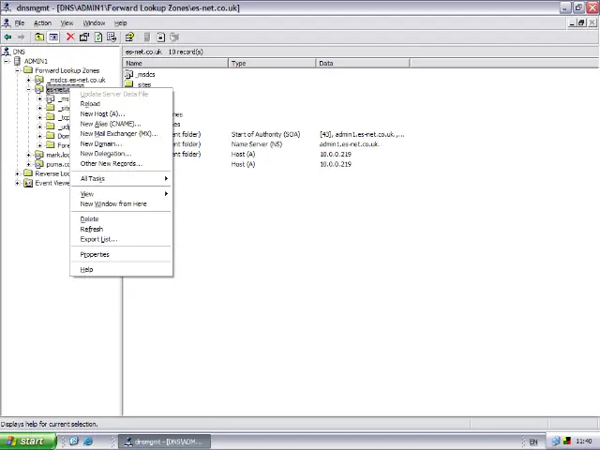This screenshot has width=600, height=450.
Task: Open the Window menu
Action: (x=94, y=22)
